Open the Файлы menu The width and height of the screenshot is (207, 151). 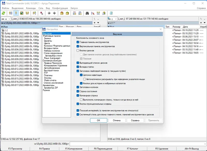coord(5,8)
